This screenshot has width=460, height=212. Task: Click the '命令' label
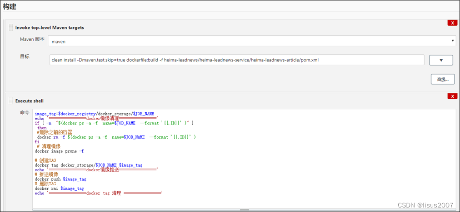point(25,112)
